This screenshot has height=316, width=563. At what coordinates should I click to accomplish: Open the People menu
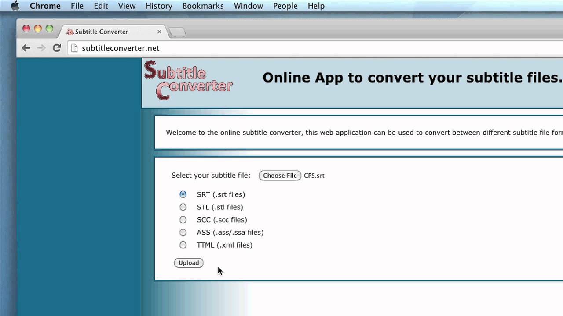pyautogui.click(x=285, y=6)
